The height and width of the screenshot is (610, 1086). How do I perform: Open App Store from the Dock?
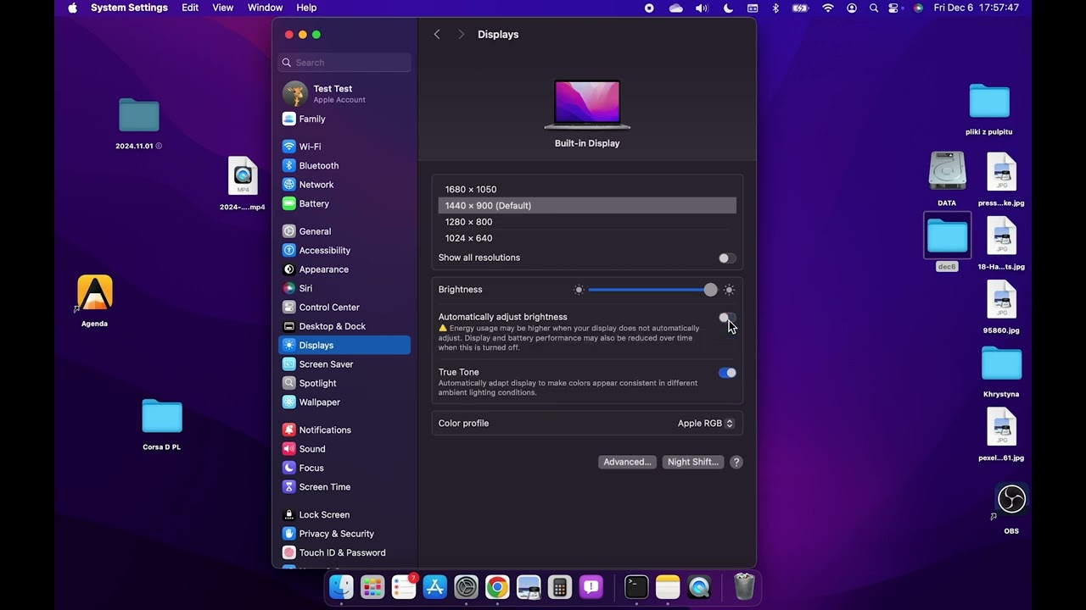435,586
